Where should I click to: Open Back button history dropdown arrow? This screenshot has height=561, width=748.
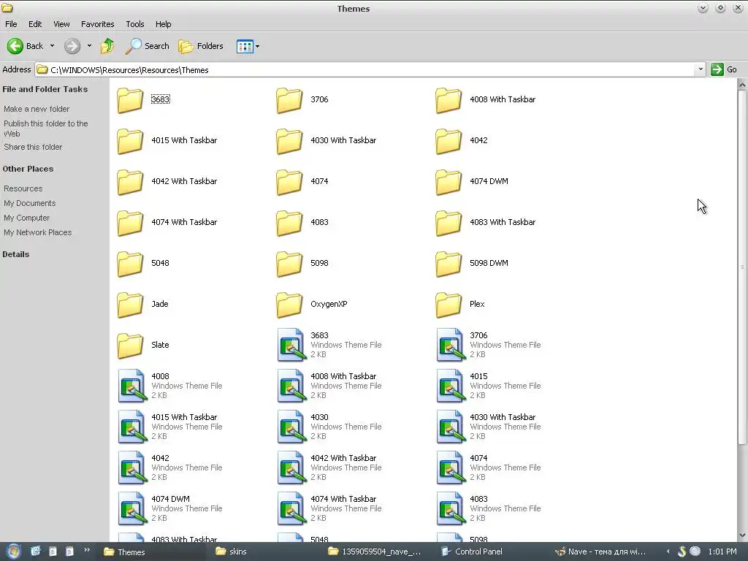click(x=52, y=46)
